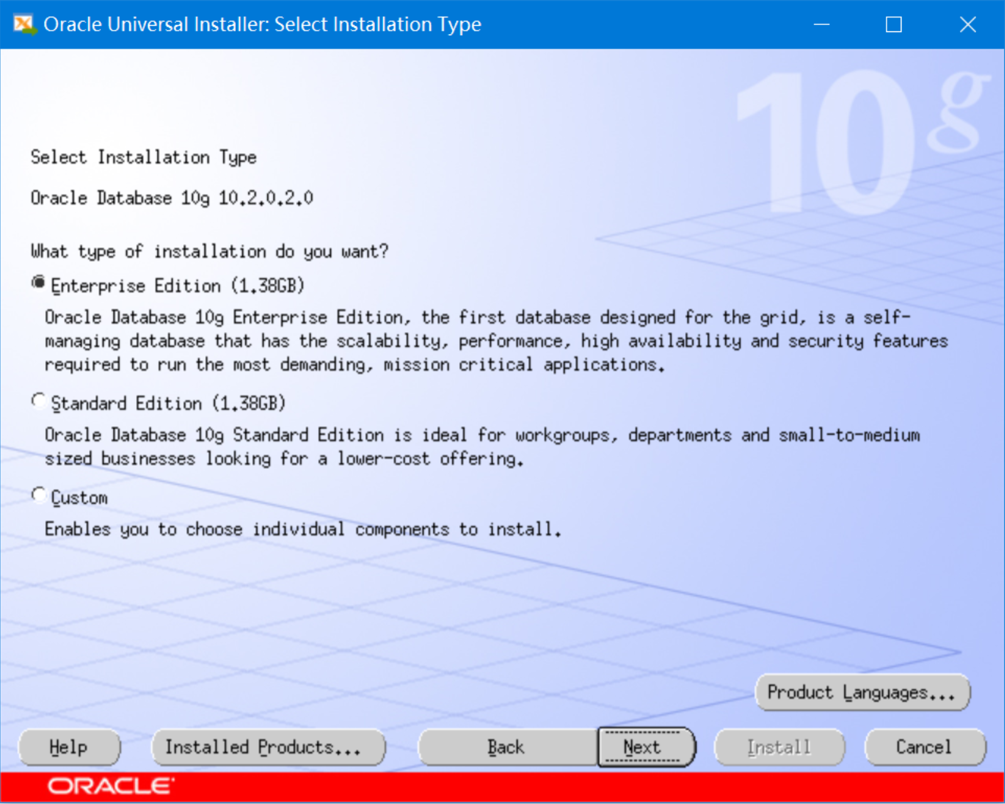Click the Help button
1005x804 pixels.
(x=69, y=747)
